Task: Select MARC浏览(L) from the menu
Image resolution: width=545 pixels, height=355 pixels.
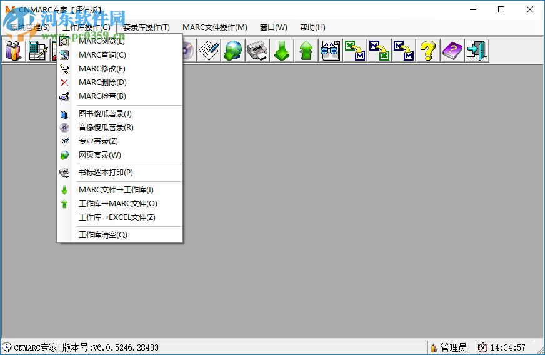Action: [x=120, y=41]
